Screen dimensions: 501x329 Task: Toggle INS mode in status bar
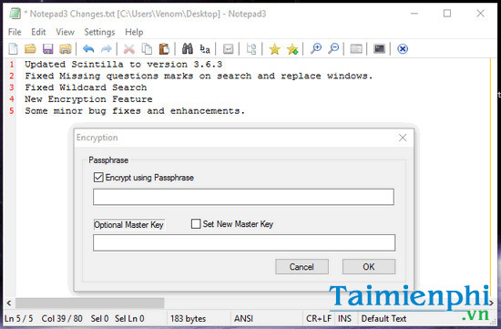pos(344,318)
